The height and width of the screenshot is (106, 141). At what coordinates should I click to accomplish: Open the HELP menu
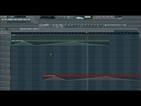tap(29, 19)
